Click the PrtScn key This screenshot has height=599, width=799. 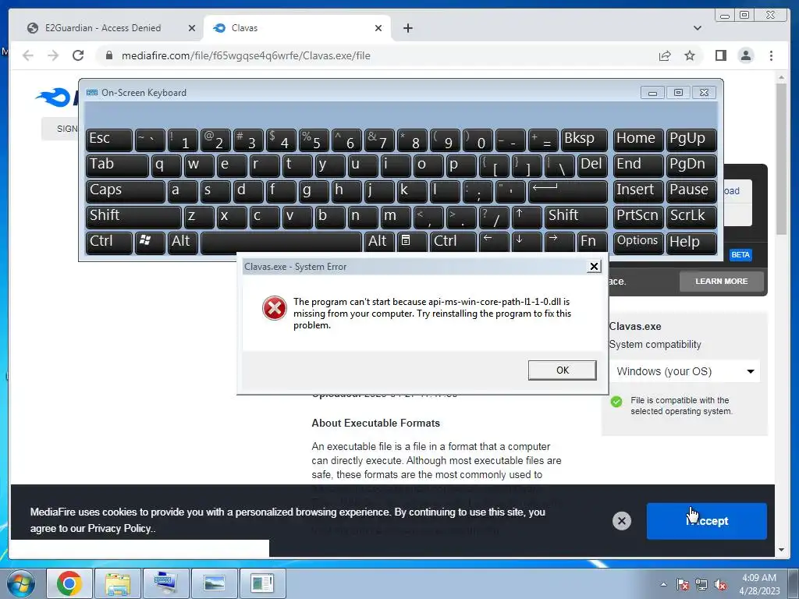[x=638, y=217]
